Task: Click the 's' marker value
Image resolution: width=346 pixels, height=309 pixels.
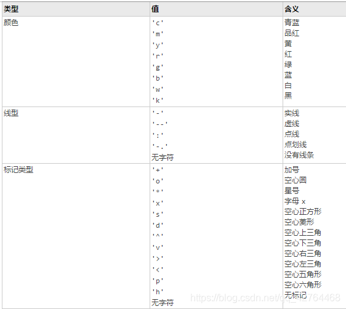Action: point(158,214)
